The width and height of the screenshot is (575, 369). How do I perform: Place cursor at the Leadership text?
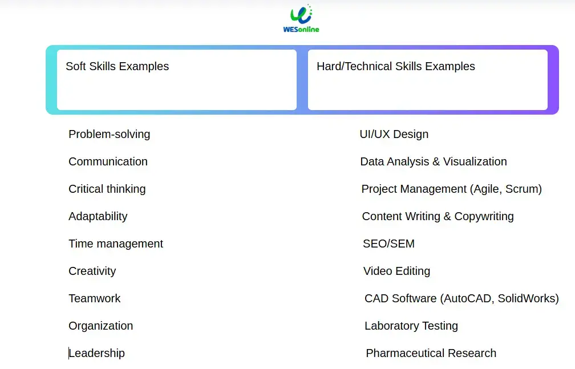click(97, 353)
